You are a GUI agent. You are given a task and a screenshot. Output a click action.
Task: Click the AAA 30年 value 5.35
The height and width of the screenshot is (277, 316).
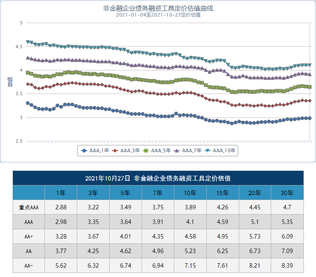(x=287, y=222)
